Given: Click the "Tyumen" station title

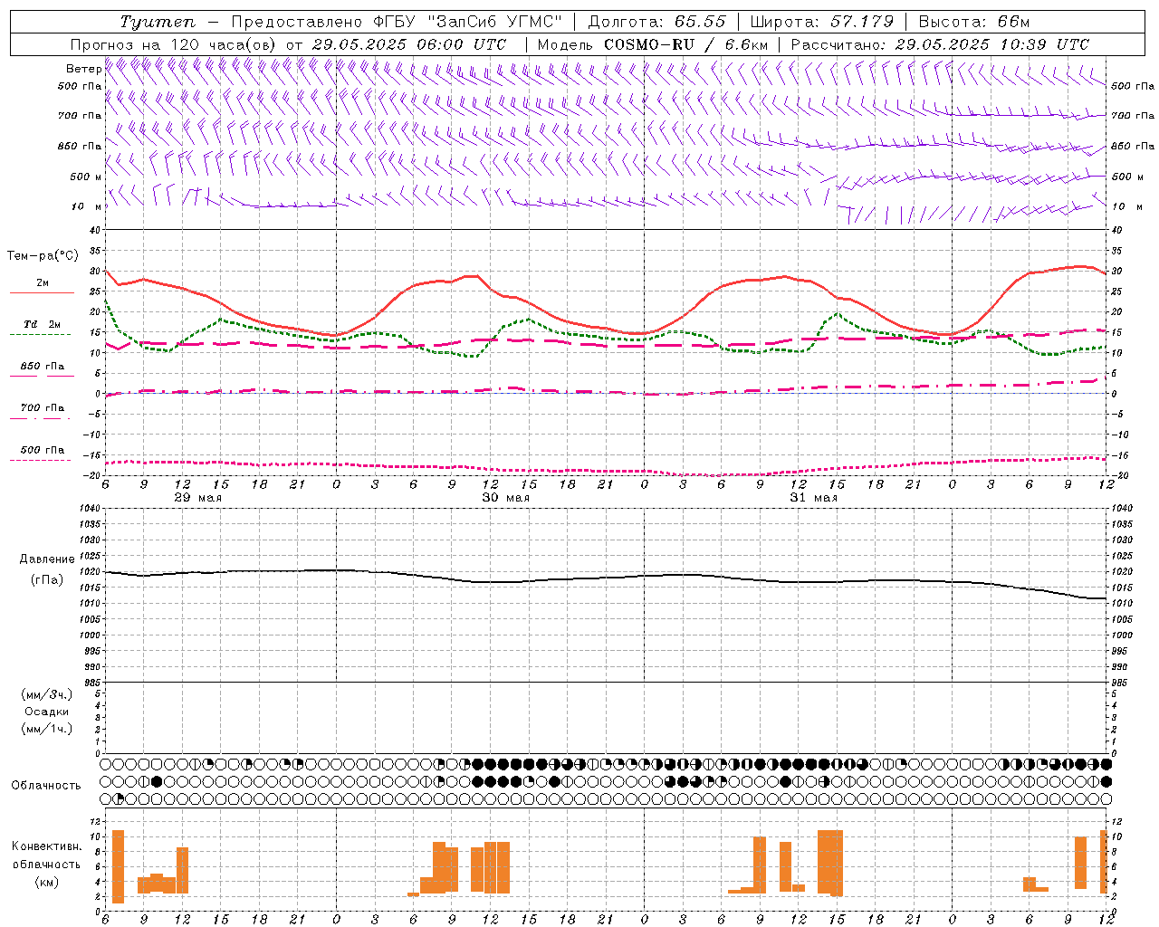Looking at the screenshot, I should [x=158, y=22].
